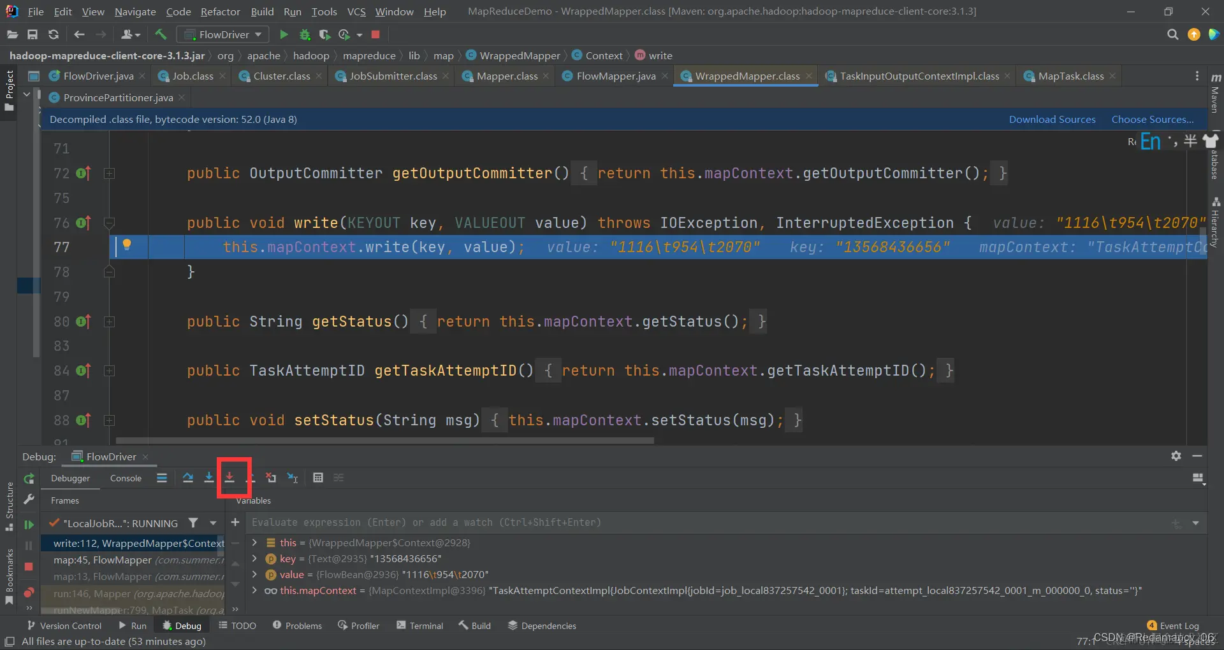Open debugger settings wrench icon
Screen dimensions: 1224x650
tap(29, 500)
